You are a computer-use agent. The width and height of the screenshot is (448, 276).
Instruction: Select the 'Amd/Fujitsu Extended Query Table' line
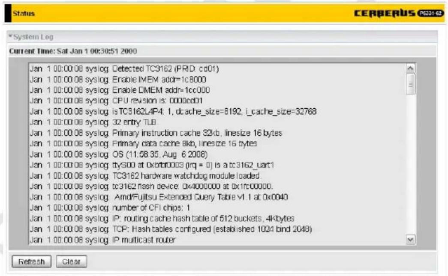[x=159, y=197]
